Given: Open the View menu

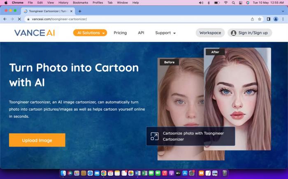Looking at the screenshot, I should pos(51,2).
